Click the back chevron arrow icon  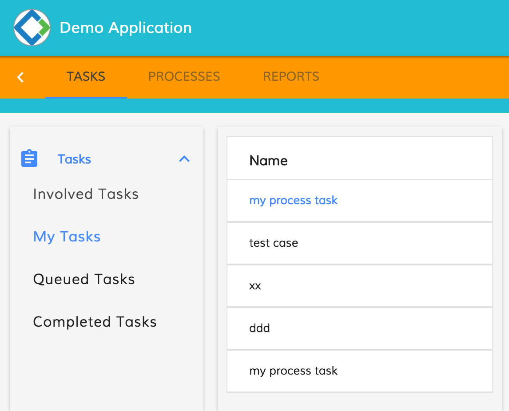20,77
